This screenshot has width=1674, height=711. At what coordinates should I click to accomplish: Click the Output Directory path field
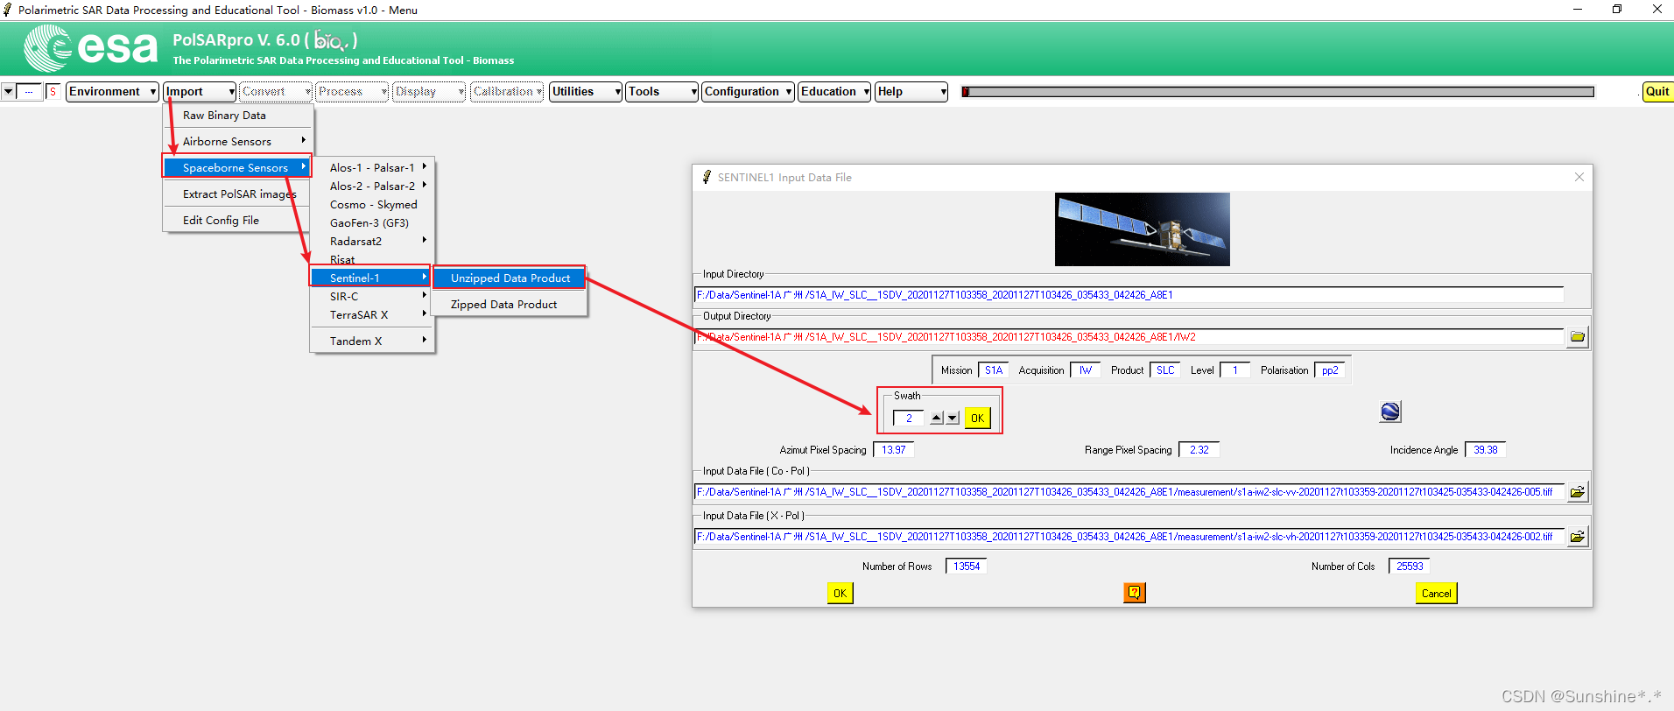(x=1129, y=337)
